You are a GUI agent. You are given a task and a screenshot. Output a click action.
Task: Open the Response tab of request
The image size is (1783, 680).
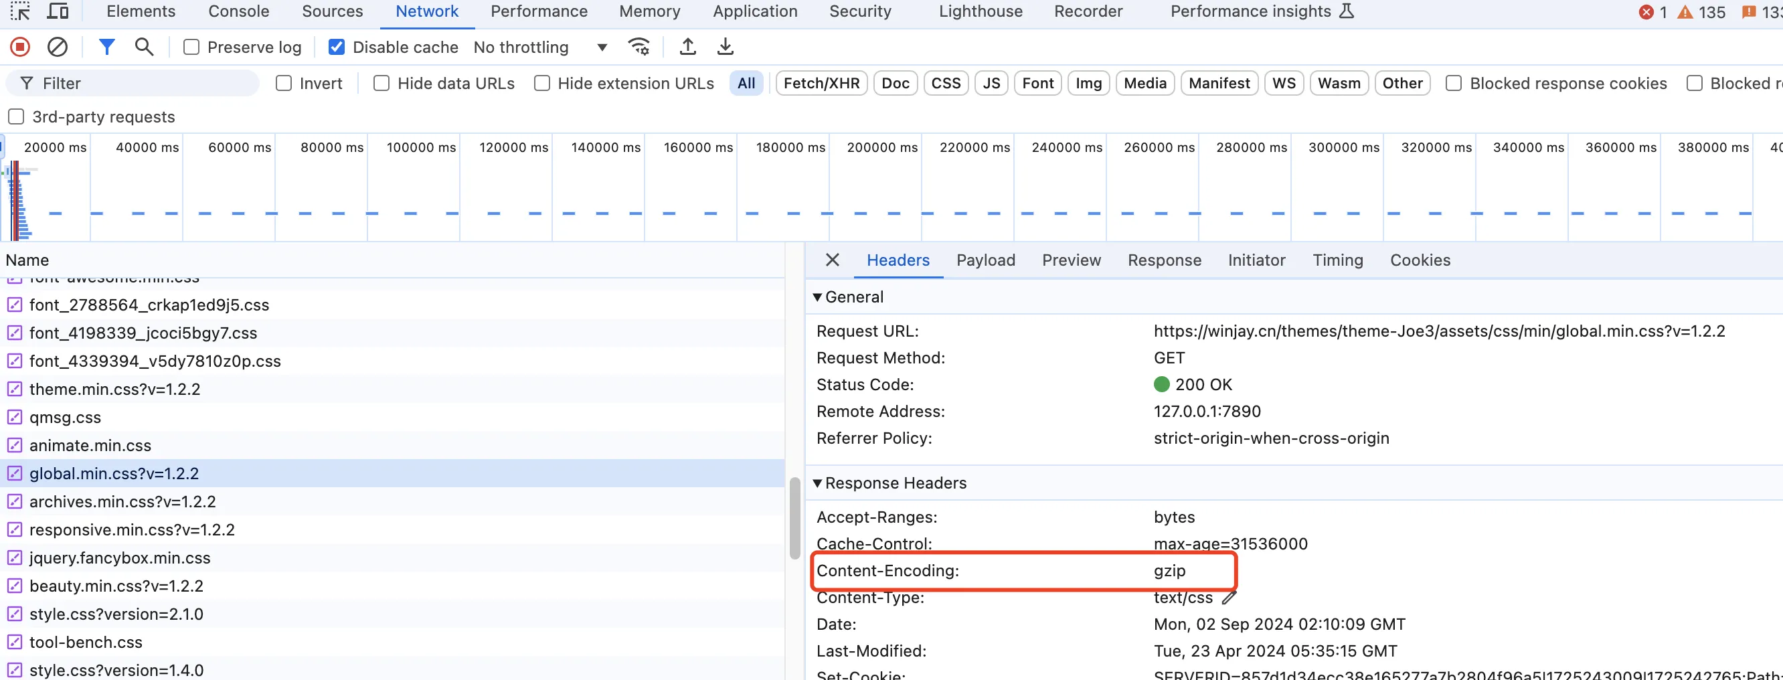(x=1164, y=260)
